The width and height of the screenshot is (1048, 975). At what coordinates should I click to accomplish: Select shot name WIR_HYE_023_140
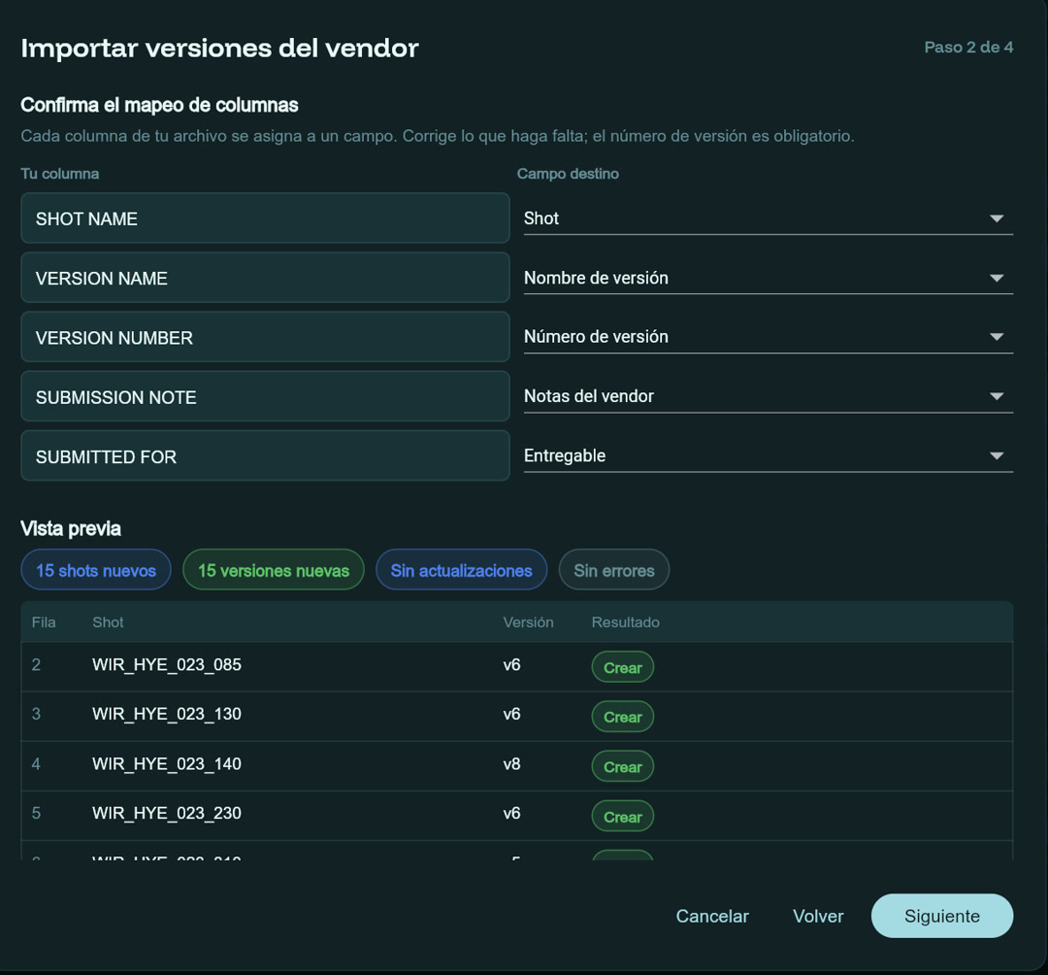(167, 763)
